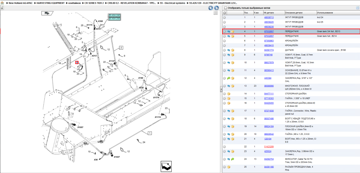360x173 pixels.
Task: Toggle the side panel icon below the home icon
Action: coord(2,8)
